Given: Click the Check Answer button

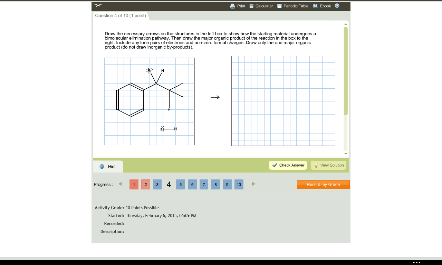Looking at the screenshot, I should (288, 165).
